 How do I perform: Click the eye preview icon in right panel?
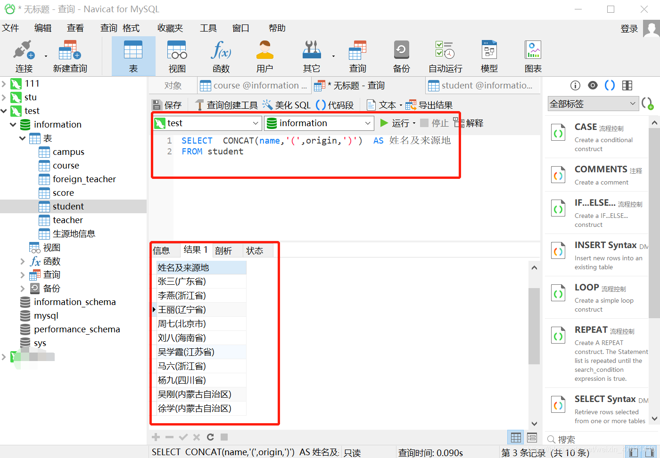[593, 85]
